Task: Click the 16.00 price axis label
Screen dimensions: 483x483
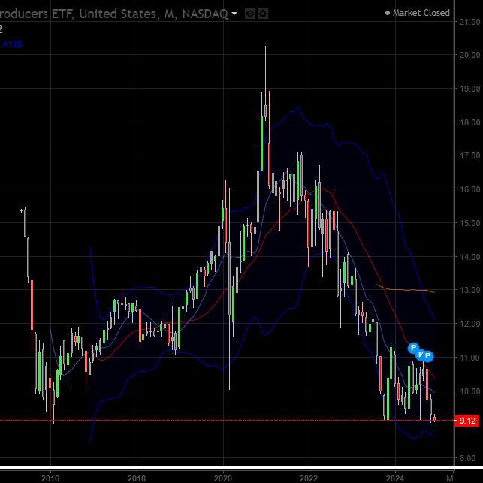Action: coord(469,189)
